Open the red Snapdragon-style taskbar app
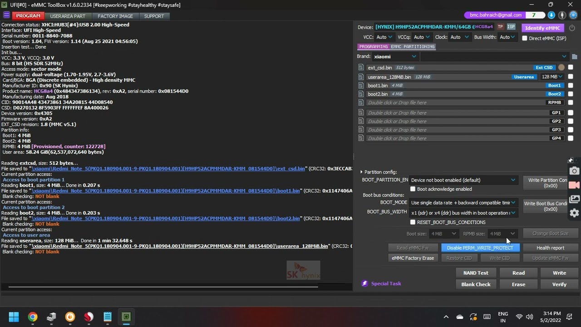The width and height of the screenshot is (581, 327). 89,317
